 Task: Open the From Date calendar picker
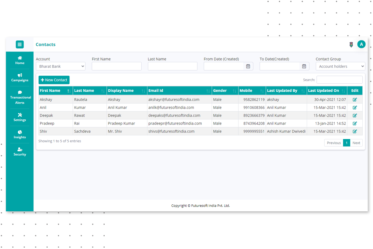click(248, 66)
